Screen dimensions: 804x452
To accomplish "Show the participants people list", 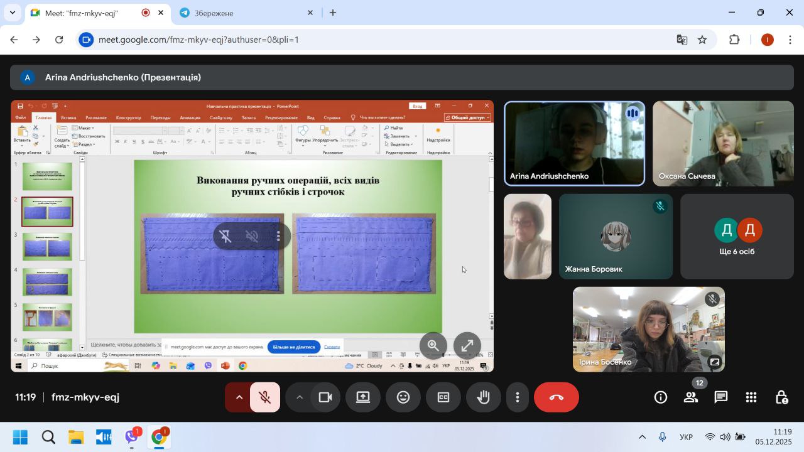I will click(691, 397).
